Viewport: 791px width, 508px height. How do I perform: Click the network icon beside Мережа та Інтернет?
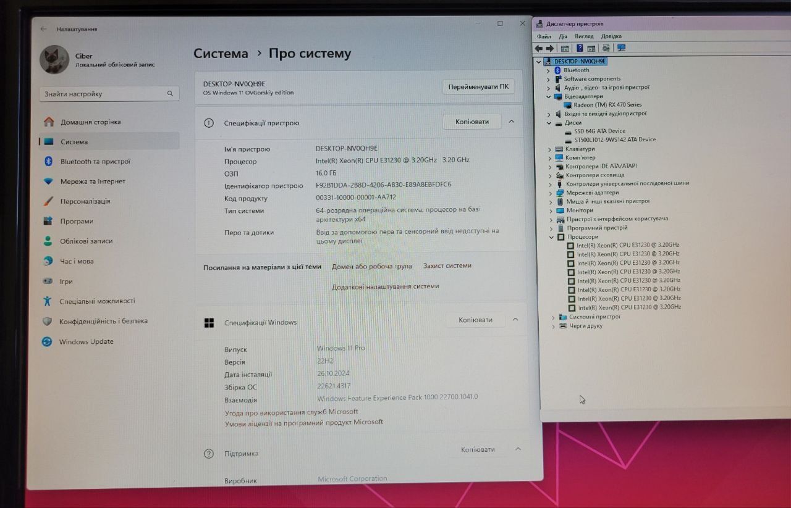coord(48,181)
